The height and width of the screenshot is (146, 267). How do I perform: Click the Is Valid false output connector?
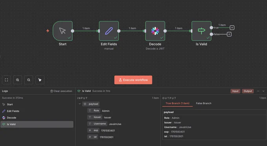pyautogui.click(x=211, y=34)
